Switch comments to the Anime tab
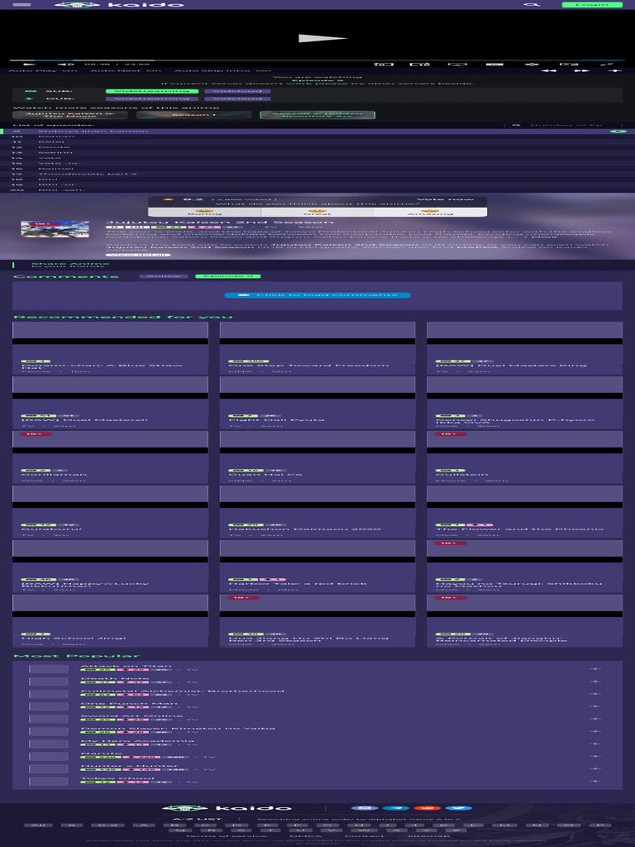635x847 pixels. (164, 276)
